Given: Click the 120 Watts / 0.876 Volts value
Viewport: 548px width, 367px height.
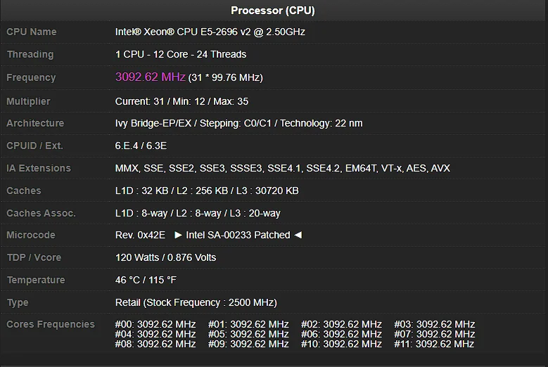Looking at the screenshot, I should point(165,258).
